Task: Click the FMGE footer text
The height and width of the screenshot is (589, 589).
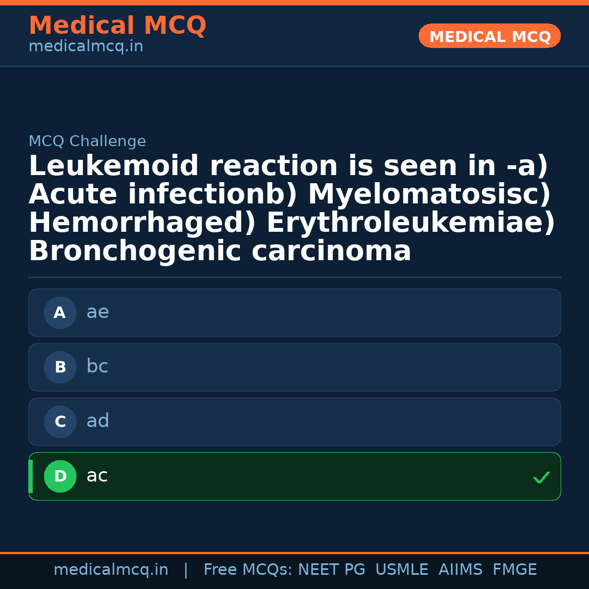Action: click(x=514, y=570)
